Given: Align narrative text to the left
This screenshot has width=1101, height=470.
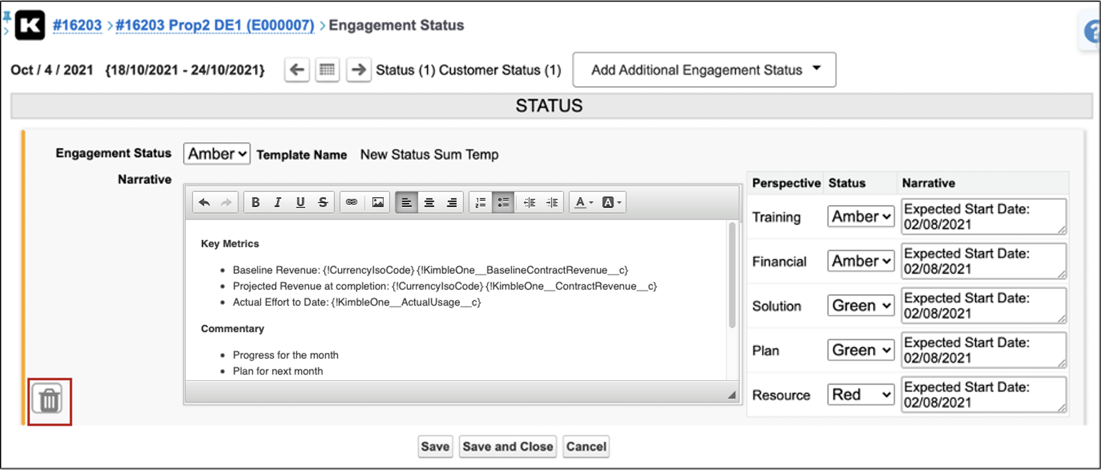Looking at the screenshot, I should [x=407, y=202].
